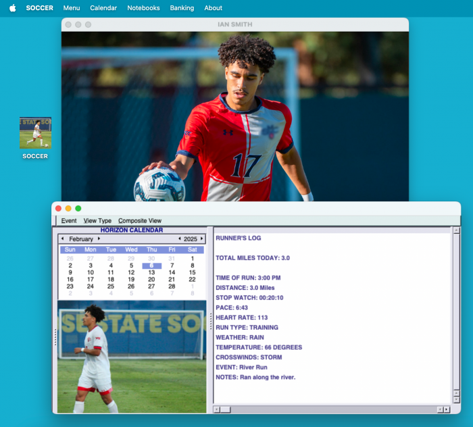This screenshot has height=427, width=473.
Task: Click previous year arrow beside 2025
Action: [179, 238]
